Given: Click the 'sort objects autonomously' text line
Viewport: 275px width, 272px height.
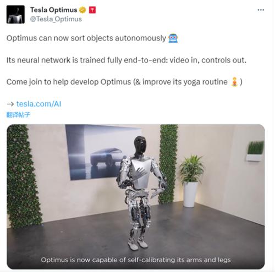Looking at the screenshot, I should [86, 38].
